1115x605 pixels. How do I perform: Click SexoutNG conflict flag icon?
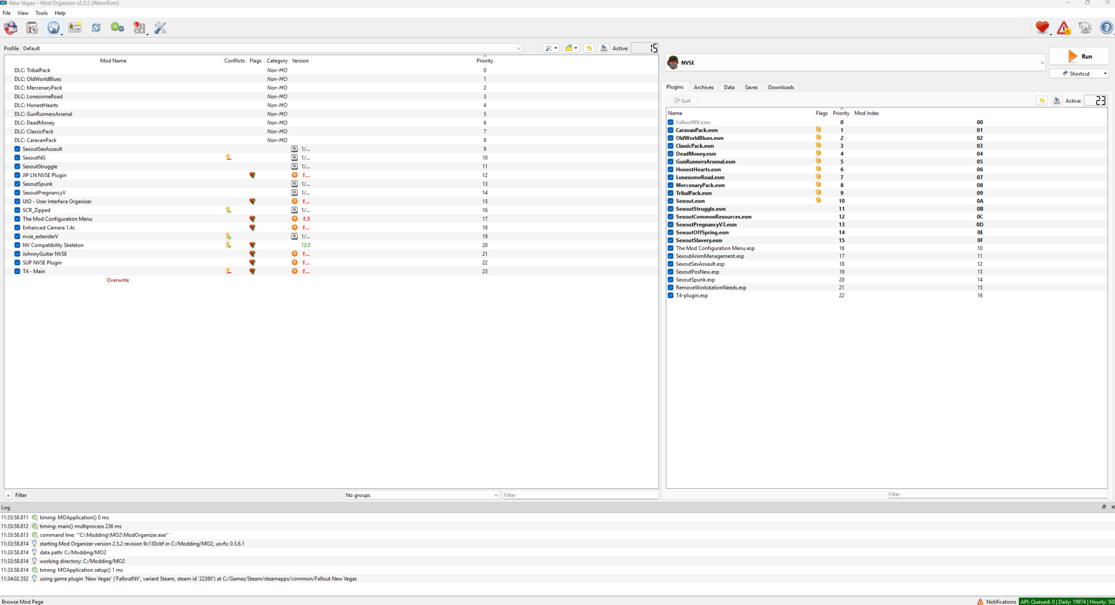click(x=228, y=157)
